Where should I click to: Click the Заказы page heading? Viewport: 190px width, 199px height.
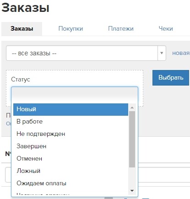26,8
